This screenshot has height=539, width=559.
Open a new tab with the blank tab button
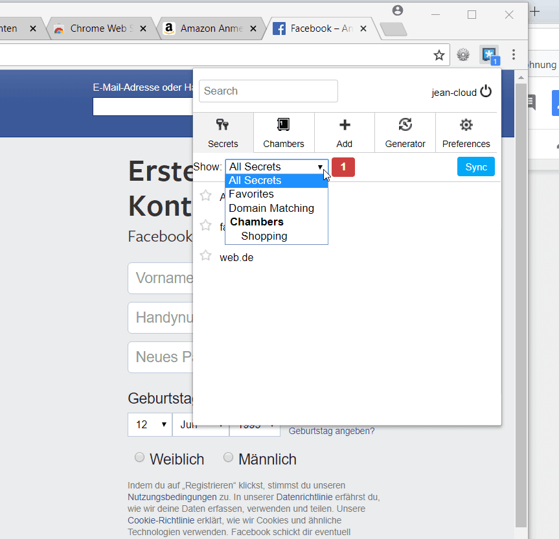(x=394, y=29)
